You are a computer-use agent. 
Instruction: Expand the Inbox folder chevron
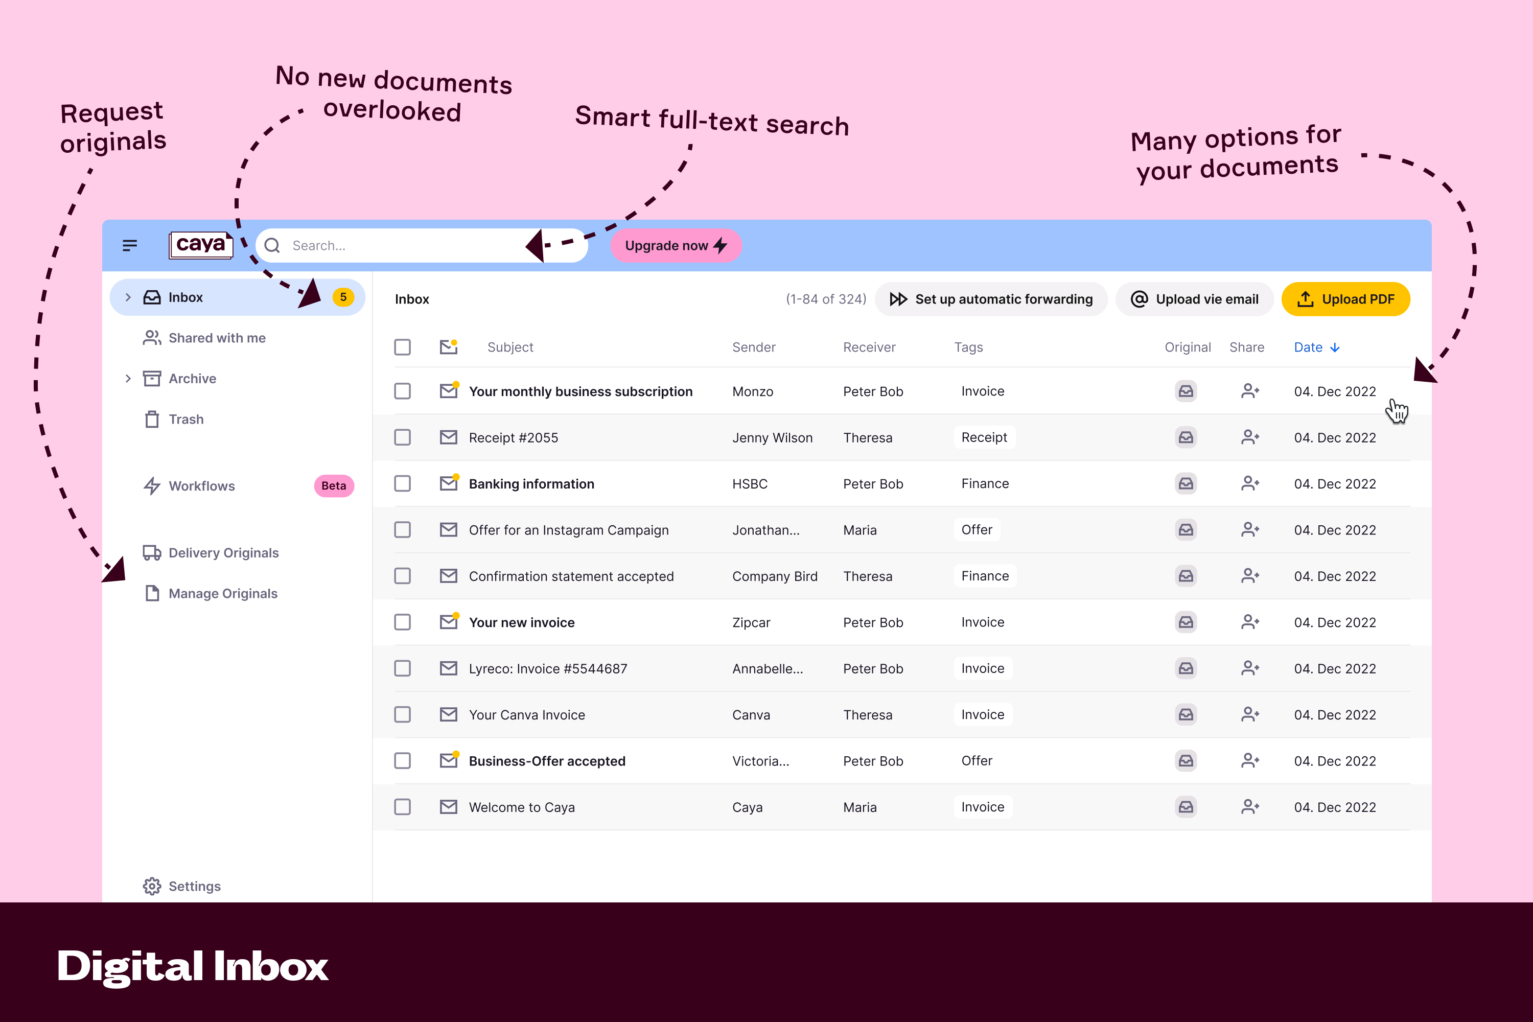point(128,297)
